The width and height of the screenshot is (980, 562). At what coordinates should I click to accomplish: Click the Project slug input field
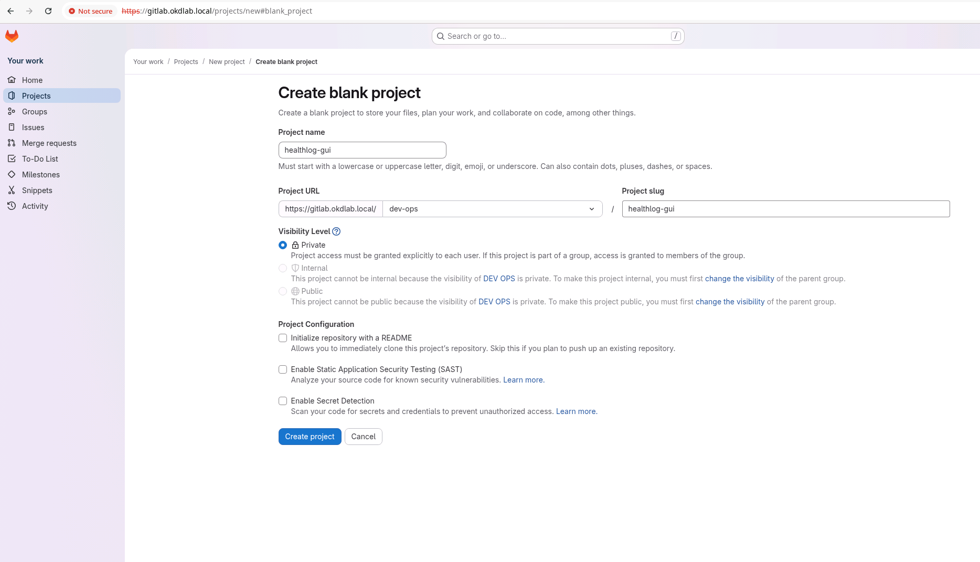pos(785,209)
